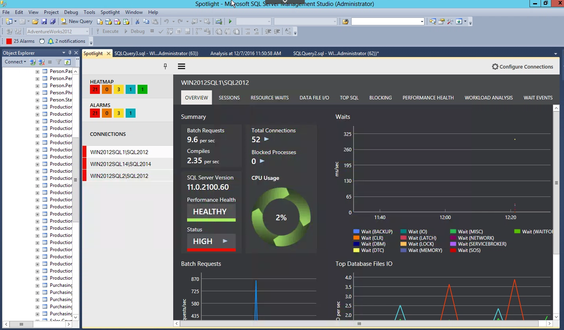Expand the Person.Pho tree node
The image size is (564, 330).
(x=37, y=93)
